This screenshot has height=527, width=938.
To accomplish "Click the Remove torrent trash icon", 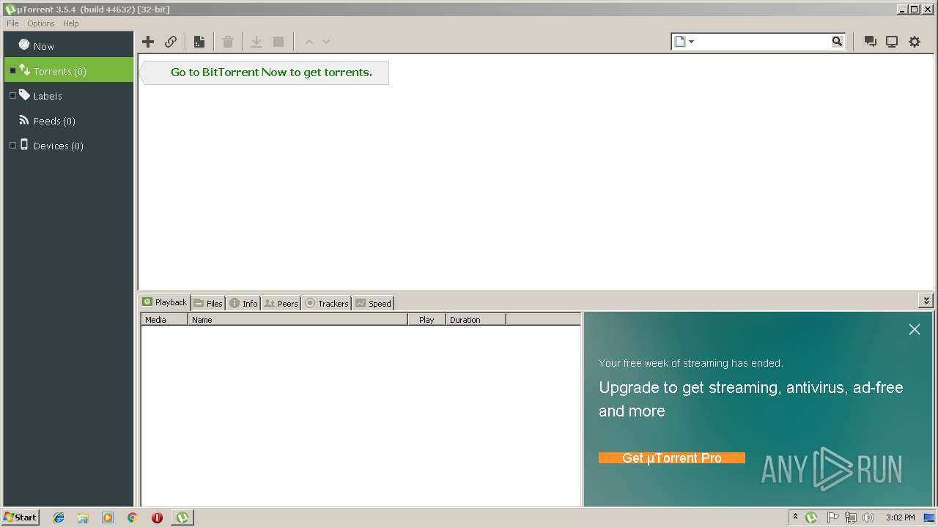I will click(x=228, y=42).
